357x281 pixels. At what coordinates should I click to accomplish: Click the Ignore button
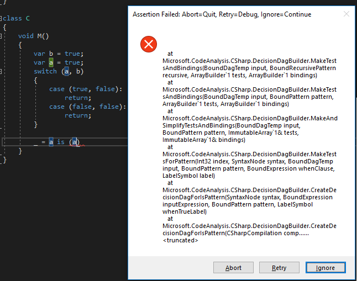point(326,268)
